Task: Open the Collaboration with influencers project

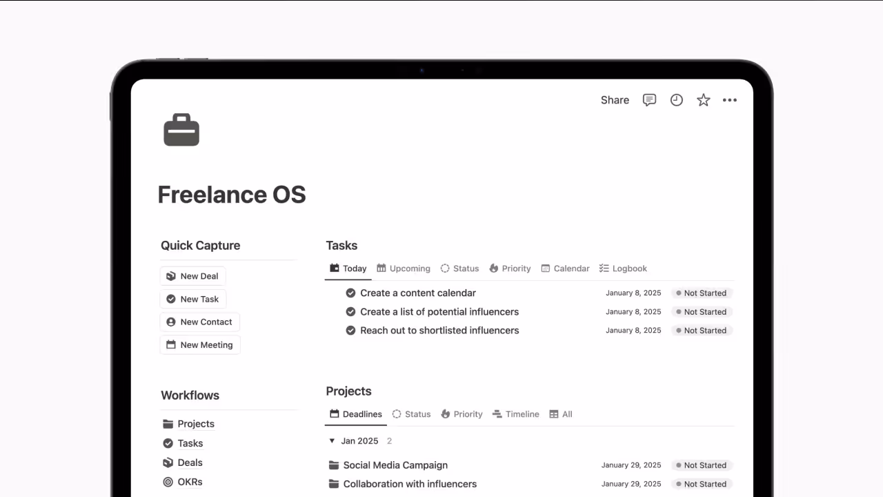Action: point(410,484)
